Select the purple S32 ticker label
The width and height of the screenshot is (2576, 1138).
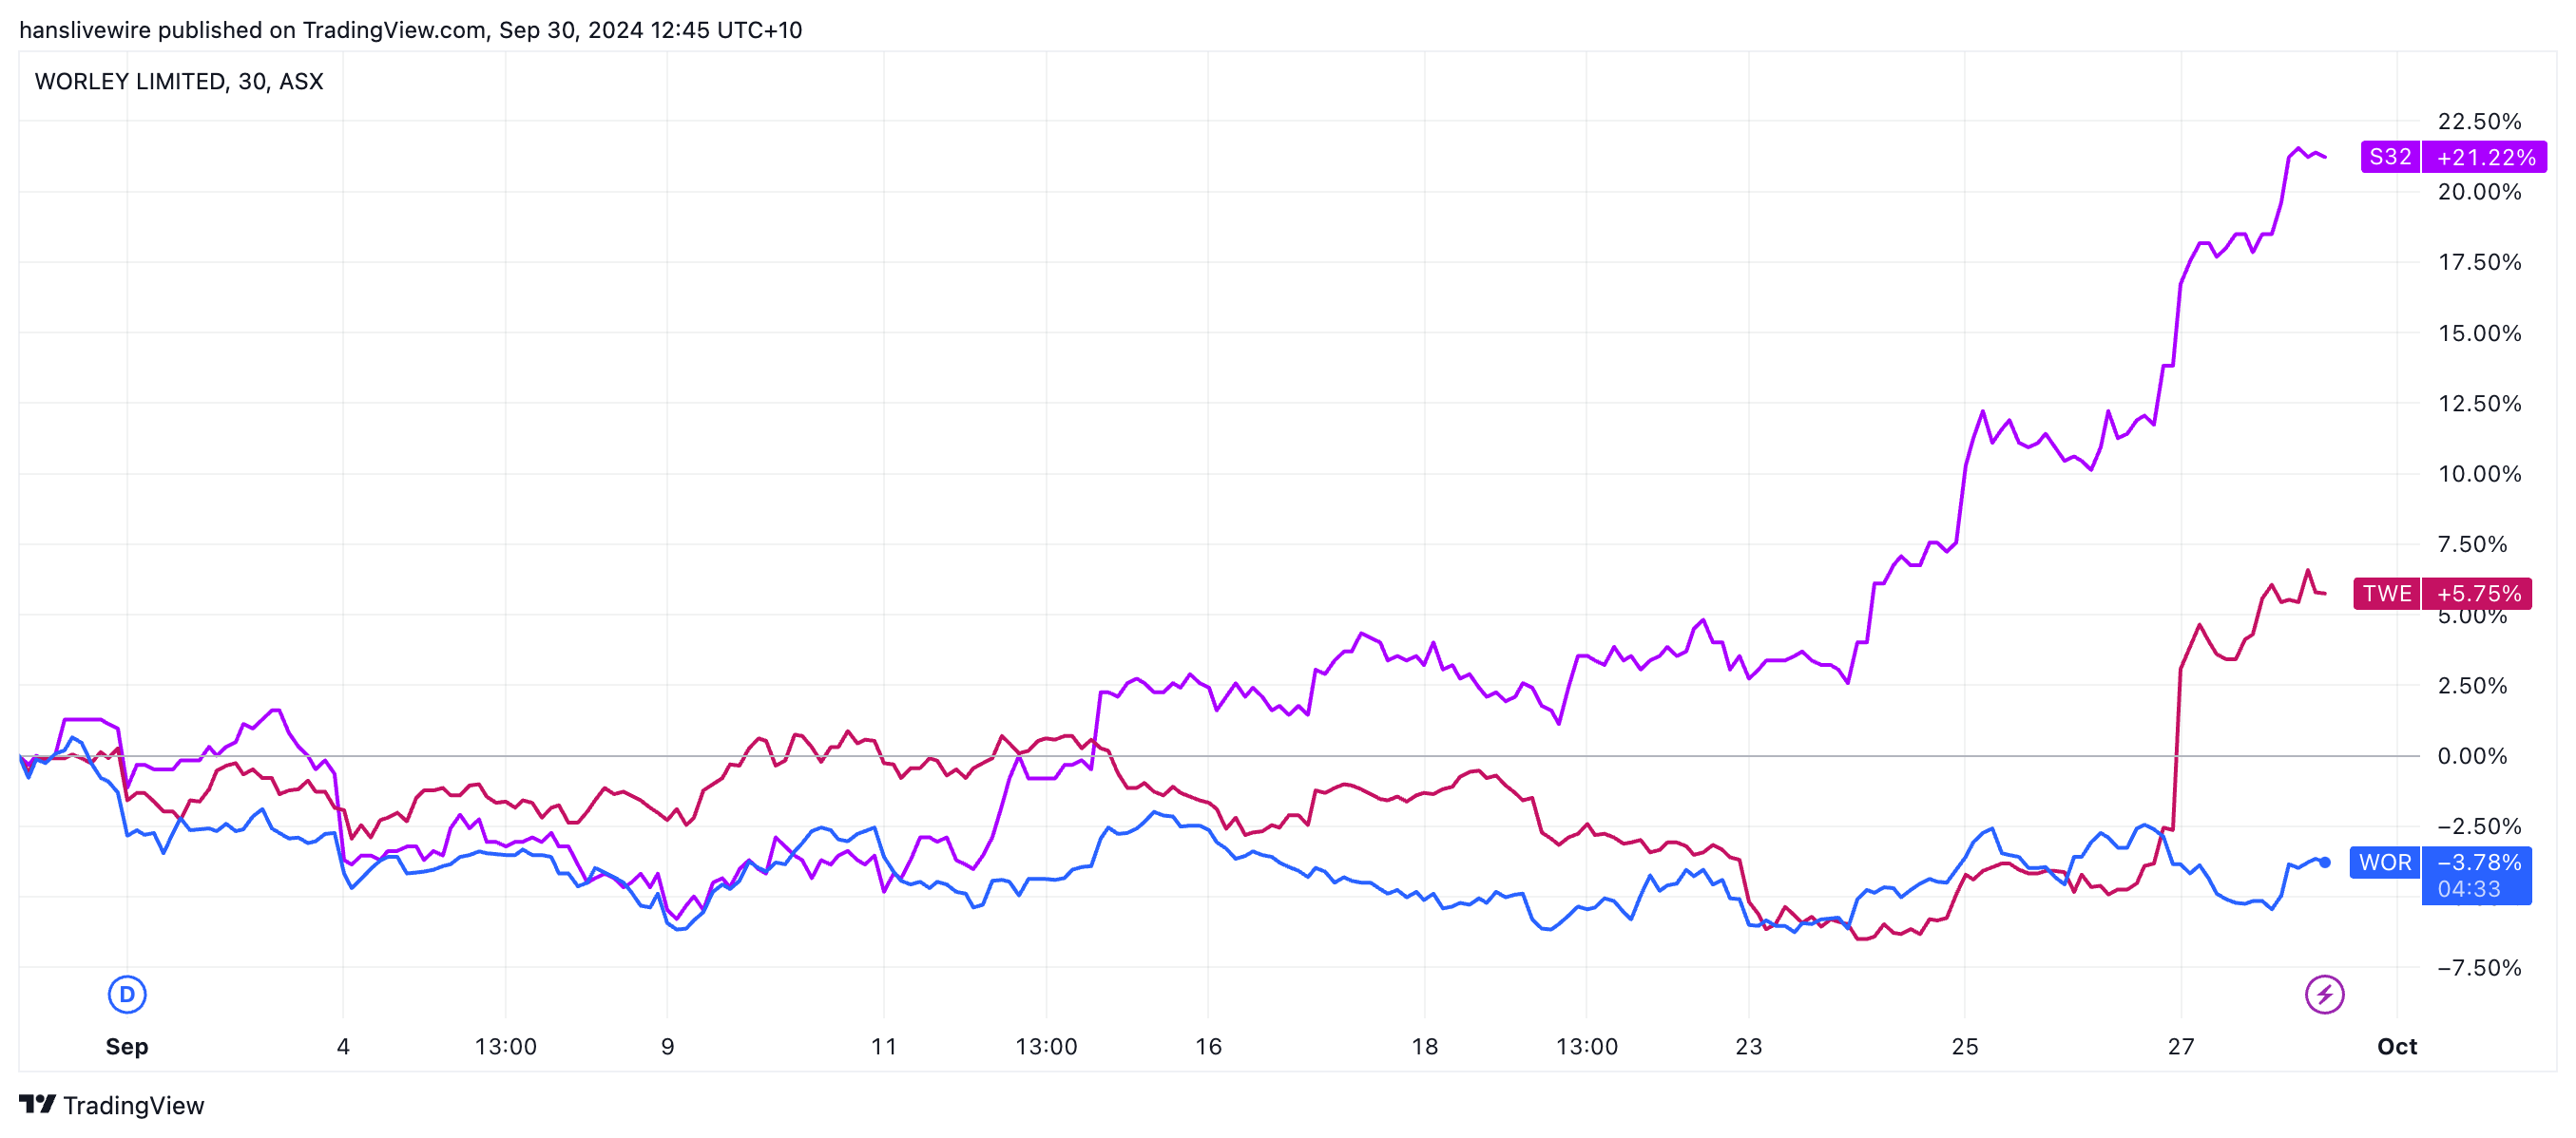point(2390,157)
